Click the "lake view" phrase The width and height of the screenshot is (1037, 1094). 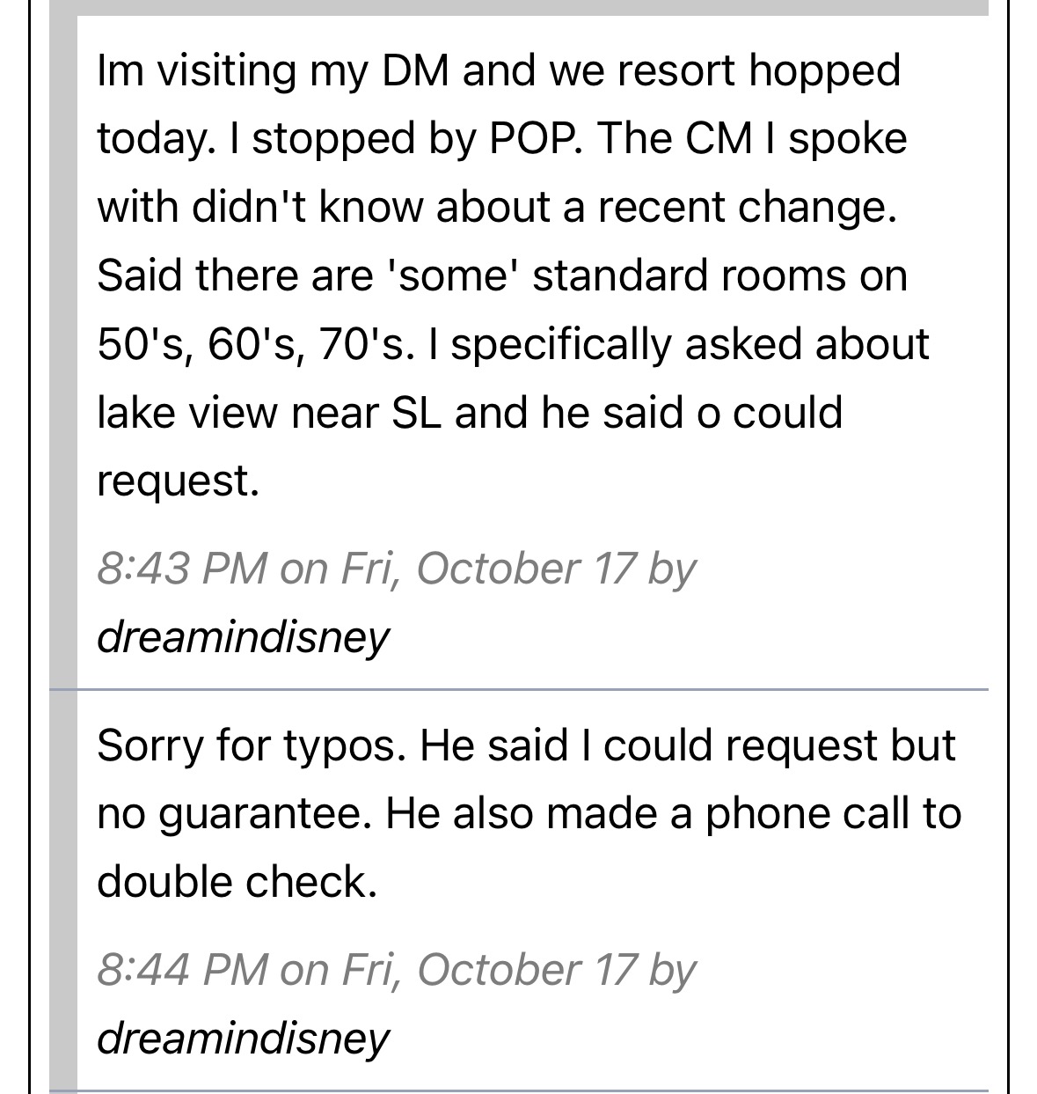pyautogui.click(x=186, y=413)
